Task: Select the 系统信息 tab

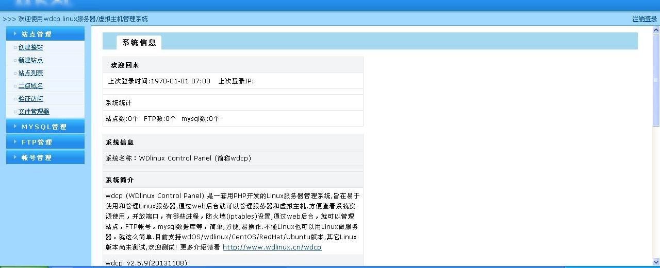Action: pyautogui.click(x=139, y=43)
